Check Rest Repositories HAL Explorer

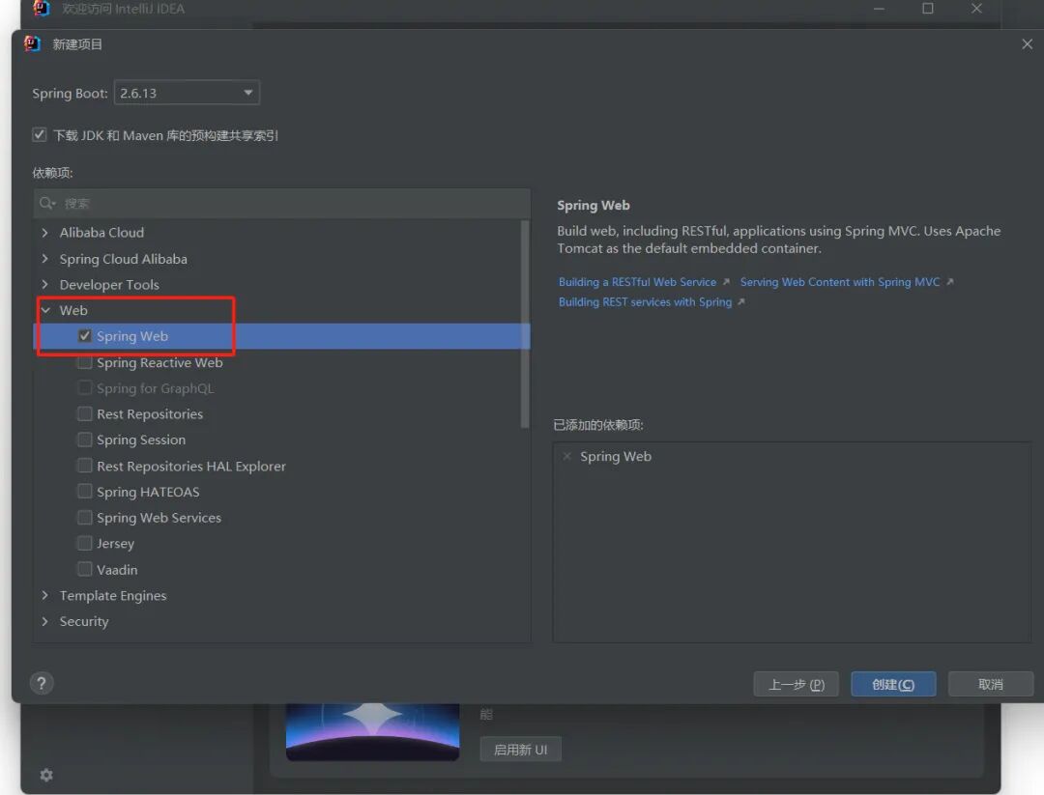click(x=84, y=466)
